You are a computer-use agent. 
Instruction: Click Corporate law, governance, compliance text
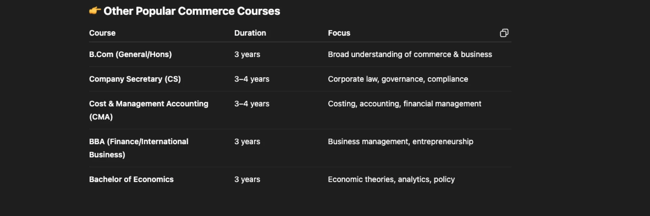click(398, 79)
